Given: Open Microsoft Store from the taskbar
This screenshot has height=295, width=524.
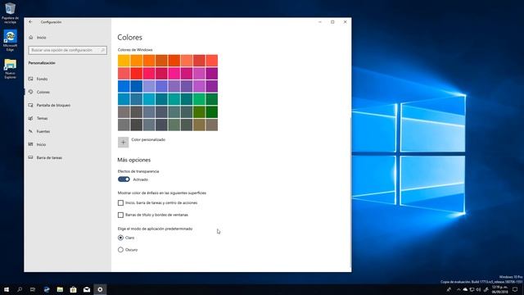Looking at the screenshot, I should coord(73,289).
